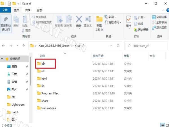
Task: Click the search Kate_xf box
Action: 146,46
